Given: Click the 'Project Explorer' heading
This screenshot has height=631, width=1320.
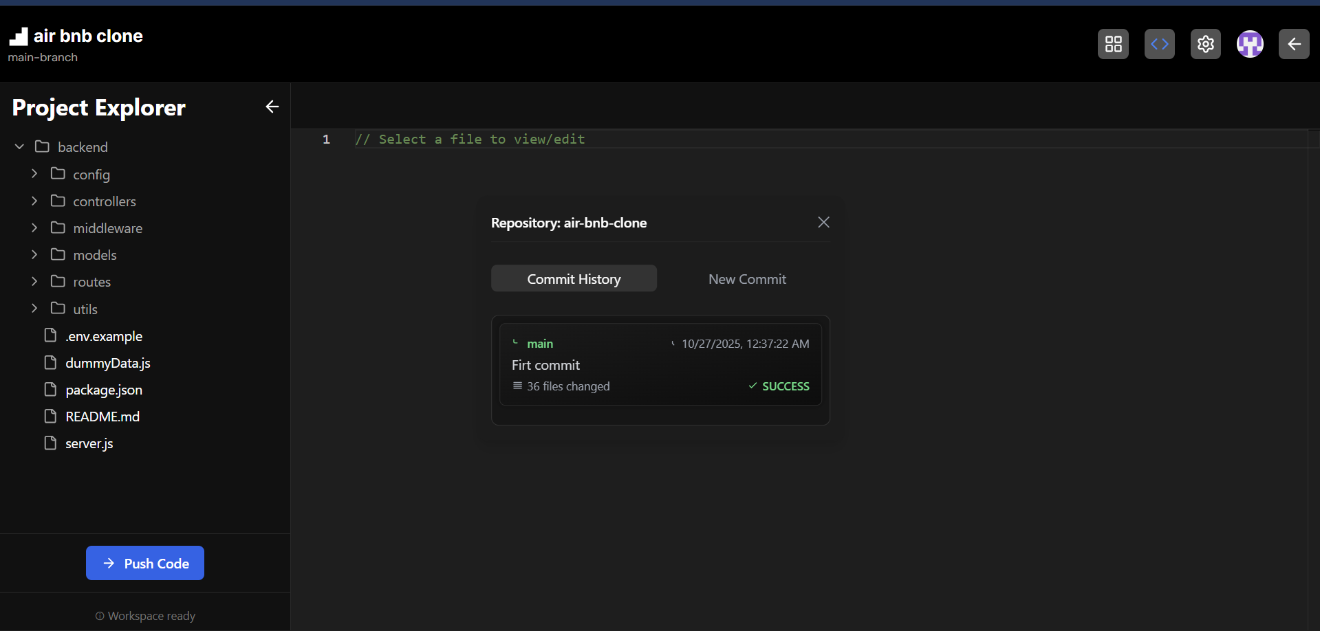Looking at the screenshot, I should coord(99,107).
